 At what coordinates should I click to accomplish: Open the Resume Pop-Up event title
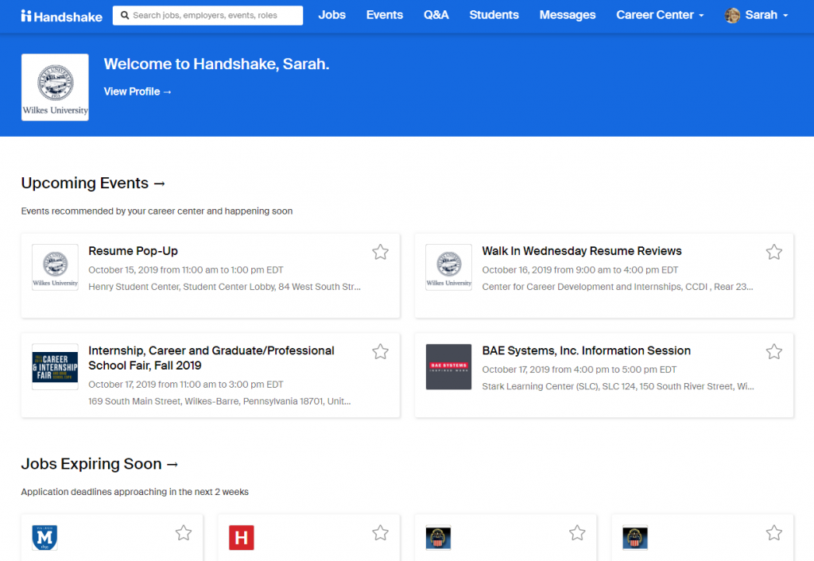click(133, 251)
